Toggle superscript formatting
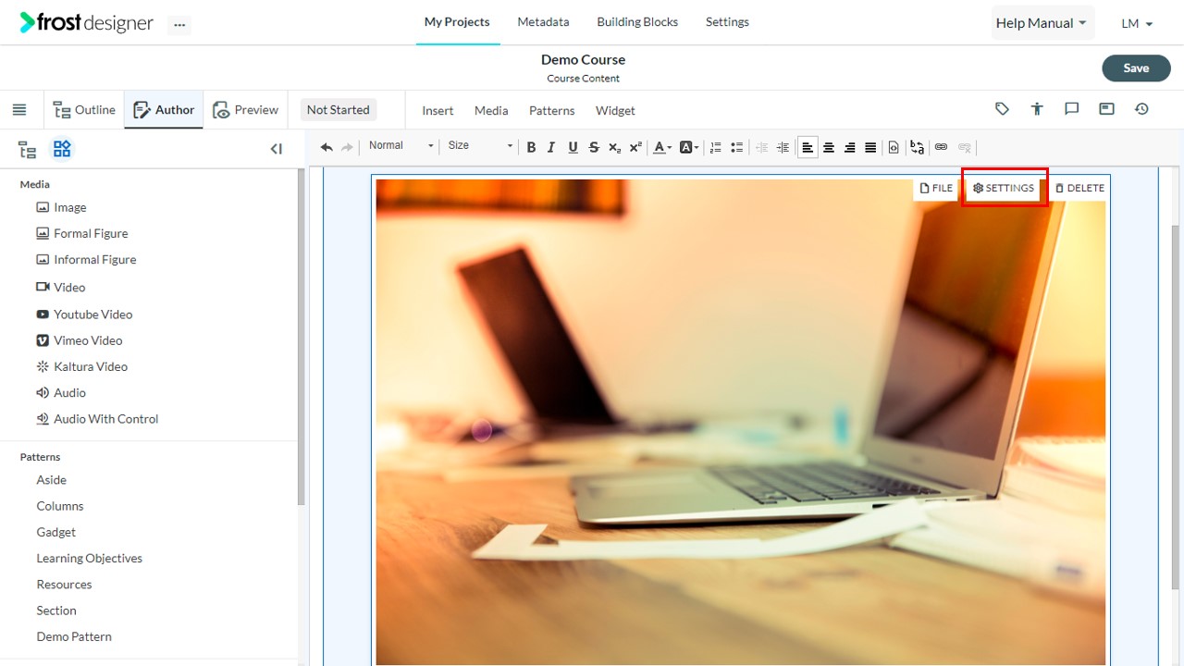This screenshot has width=1184, height=666. coord(635,147)
